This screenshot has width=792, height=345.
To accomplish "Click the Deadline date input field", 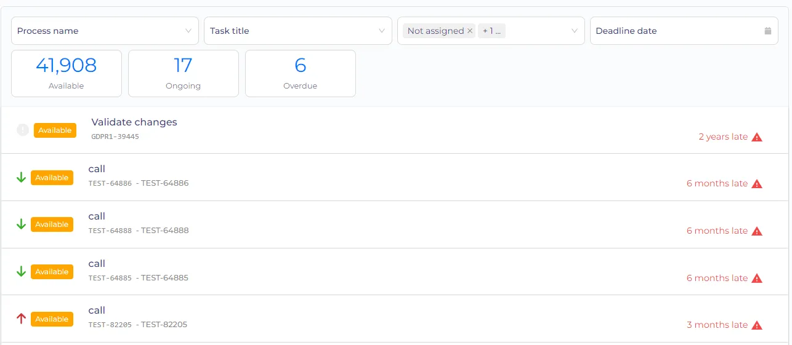I will (684, 31).
